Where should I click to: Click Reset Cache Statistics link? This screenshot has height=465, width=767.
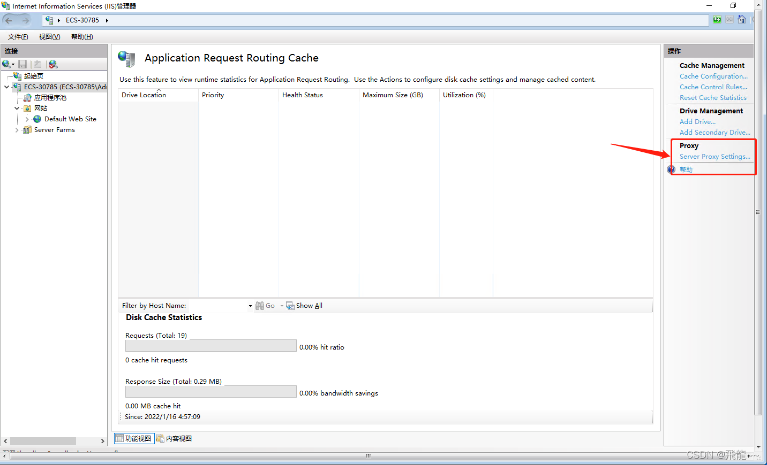(x=713, y=98)
